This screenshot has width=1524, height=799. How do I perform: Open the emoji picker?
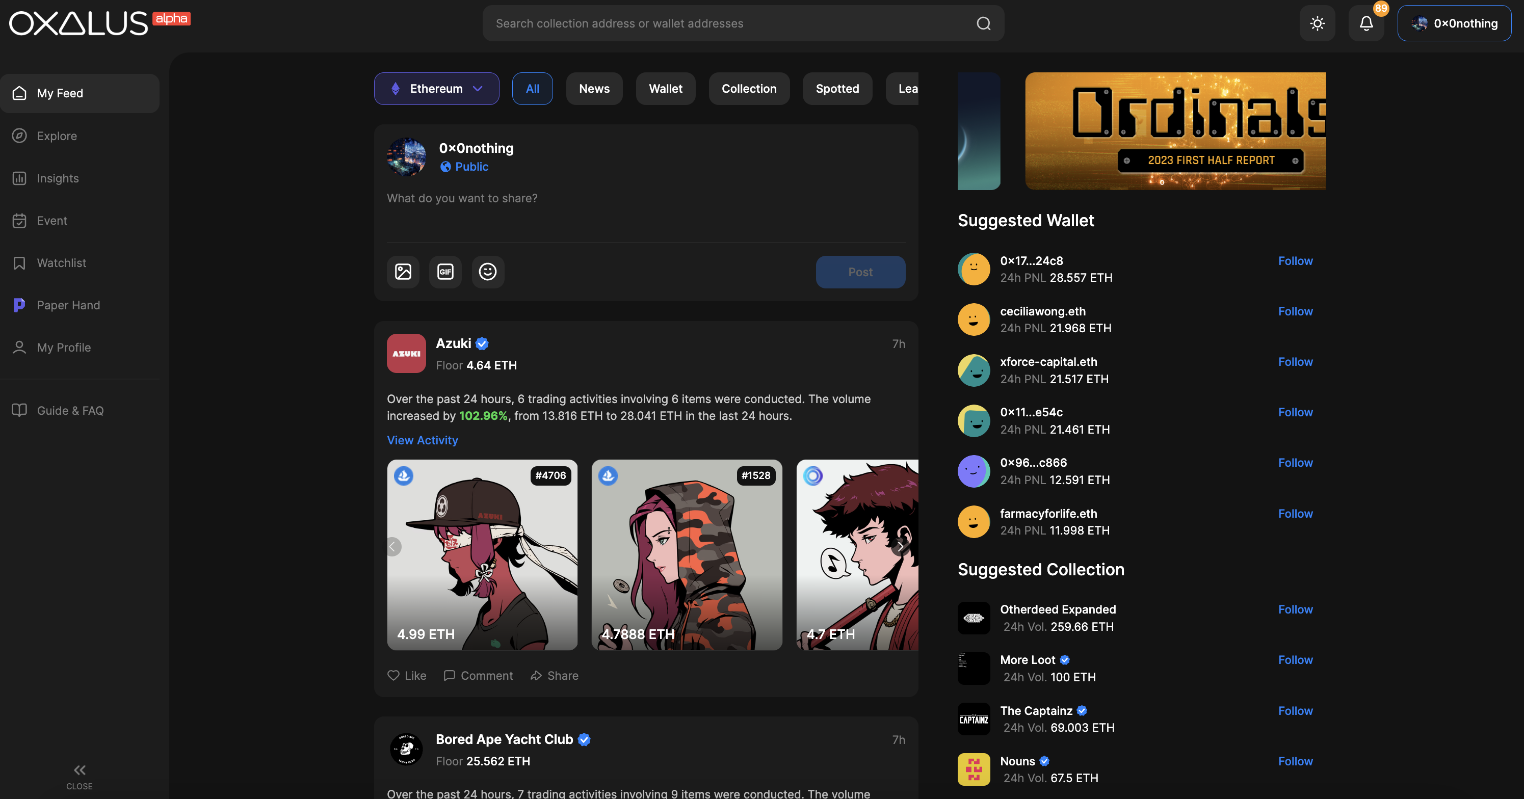coord(487,272)
